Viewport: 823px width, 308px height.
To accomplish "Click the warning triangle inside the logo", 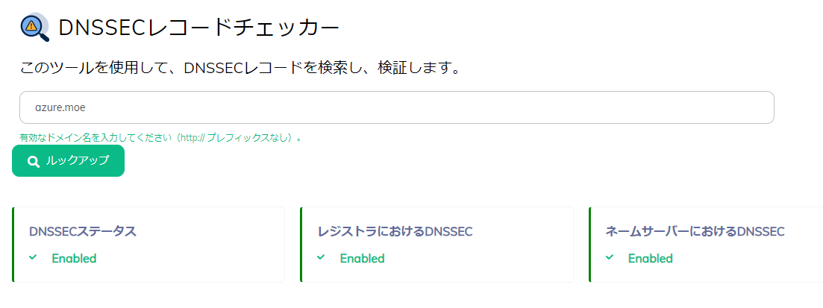I will pos(31,25).
